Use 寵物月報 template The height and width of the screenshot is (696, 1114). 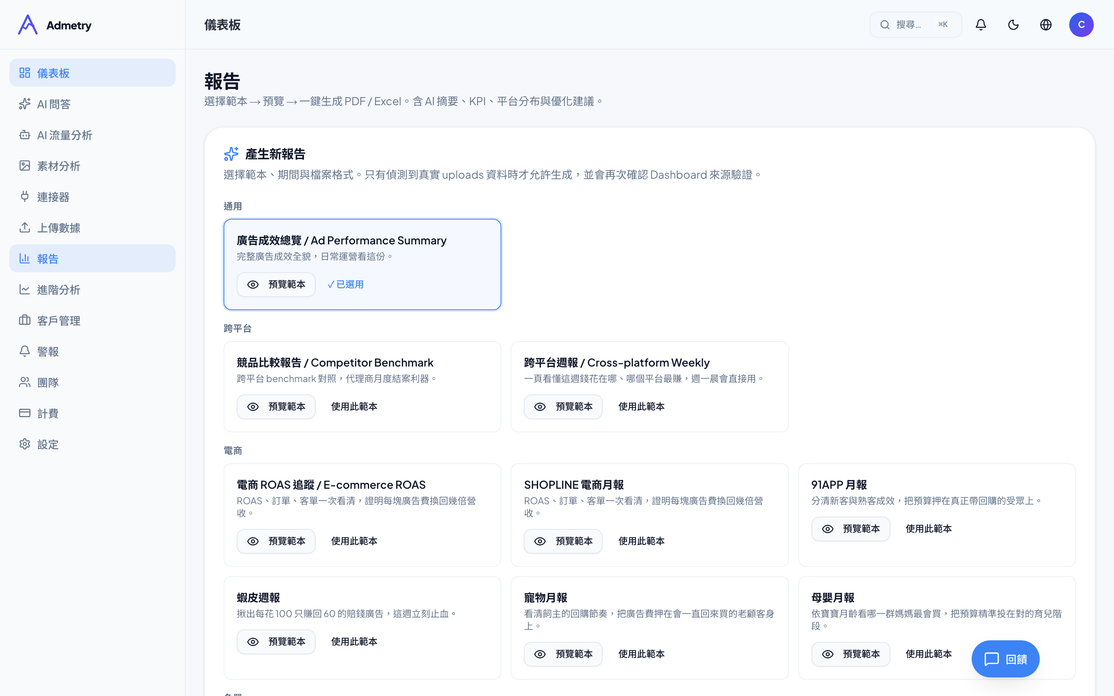tap(641, 654)
